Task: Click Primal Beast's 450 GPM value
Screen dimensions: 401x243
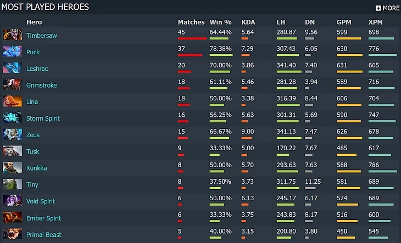Action: (342, 231)
